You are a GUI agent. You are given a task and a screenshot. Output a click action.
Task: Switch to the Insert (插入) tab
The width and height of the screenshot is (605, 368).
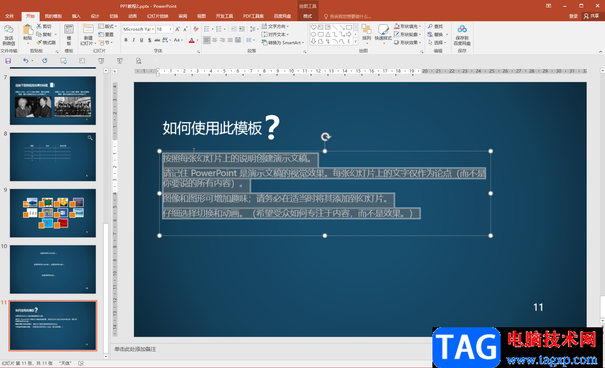point(76,16)
